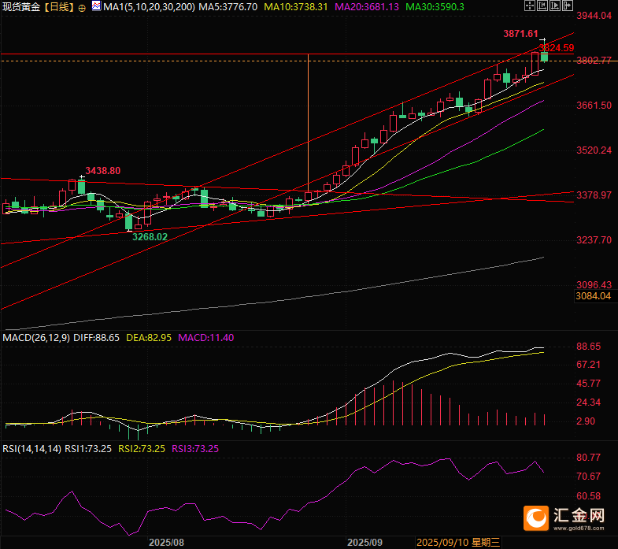
Task: Click the 3378.97 price axis label
Action: (594, 195)
